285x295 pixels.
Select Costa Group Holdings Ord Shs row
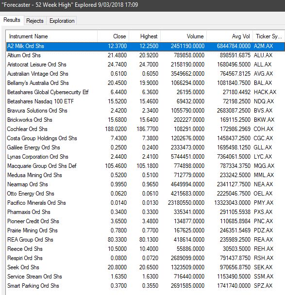coord(146,138)
